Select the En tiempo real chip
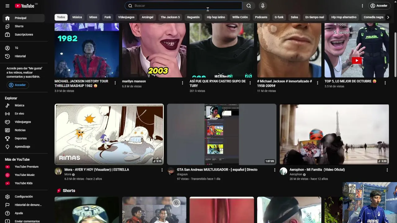The image size is (397, 223). pos(314,17)
